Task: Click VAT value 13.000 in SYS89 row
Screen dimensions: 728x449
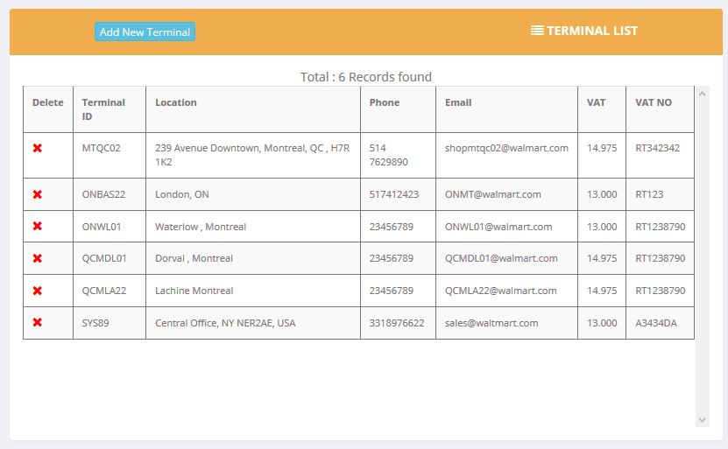Action: pyautogui.click(x=602, y=323)
